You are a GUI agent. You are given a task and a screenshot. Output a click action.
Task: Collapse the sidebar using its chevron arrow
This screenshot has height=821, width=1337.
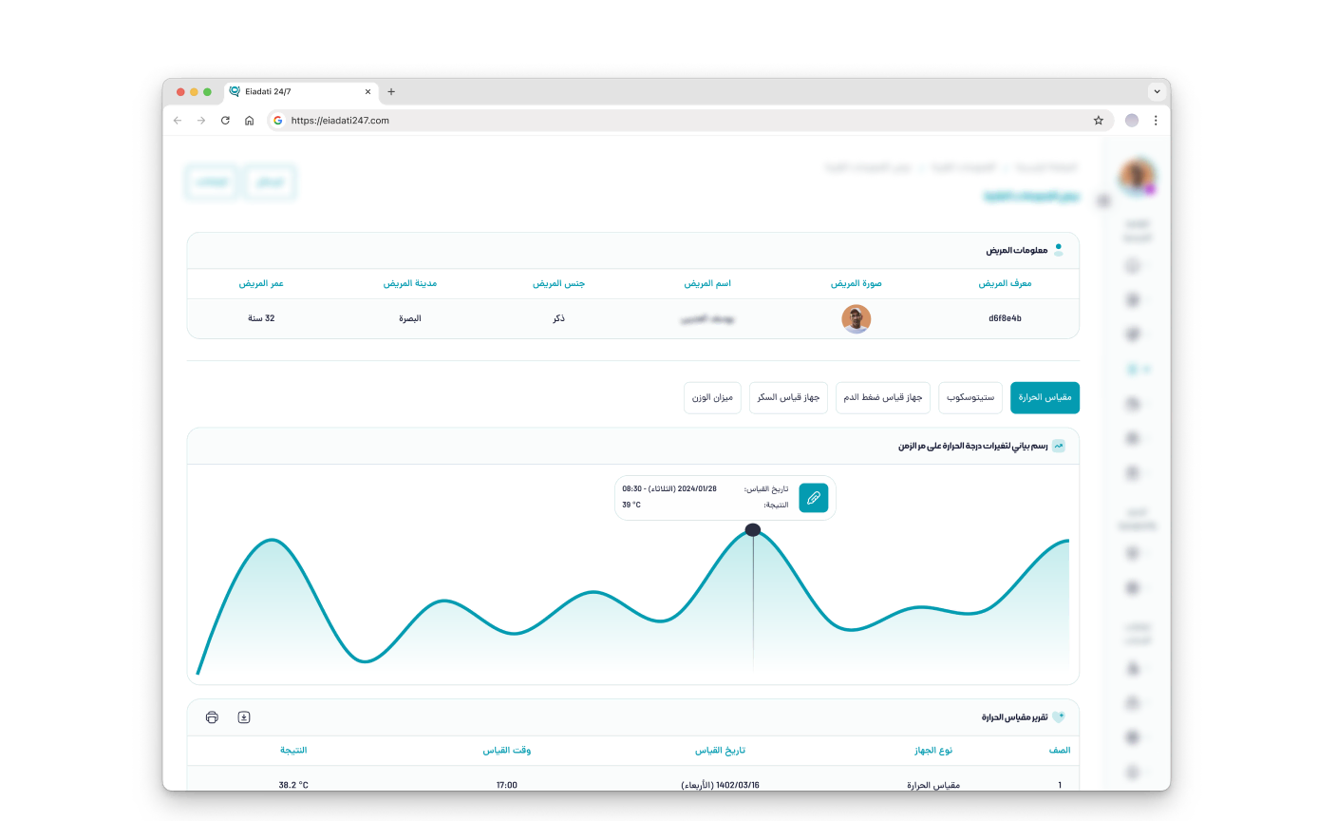tap(1103, 200)
